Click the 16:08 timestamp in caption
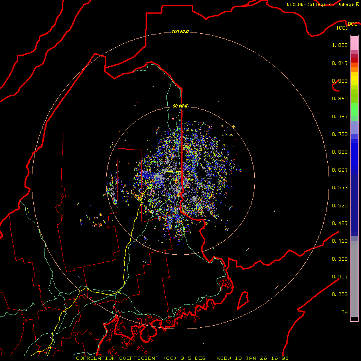 coord(280,358)
